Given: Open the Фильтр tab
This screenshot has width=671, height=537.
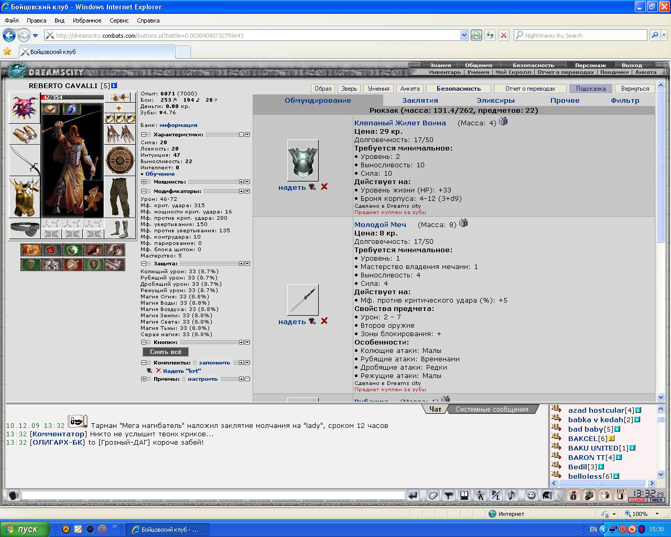Looking at the screenshot, I should (625, 100).
